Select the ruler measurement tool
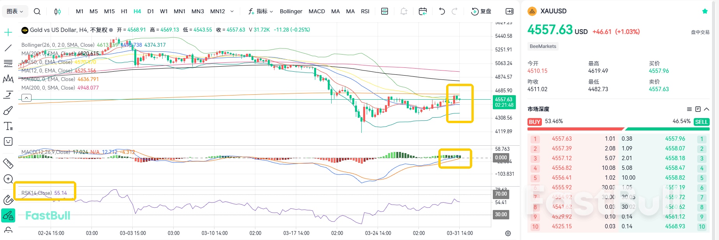This screenshot has width=719, height=240. tap(8, 164)
